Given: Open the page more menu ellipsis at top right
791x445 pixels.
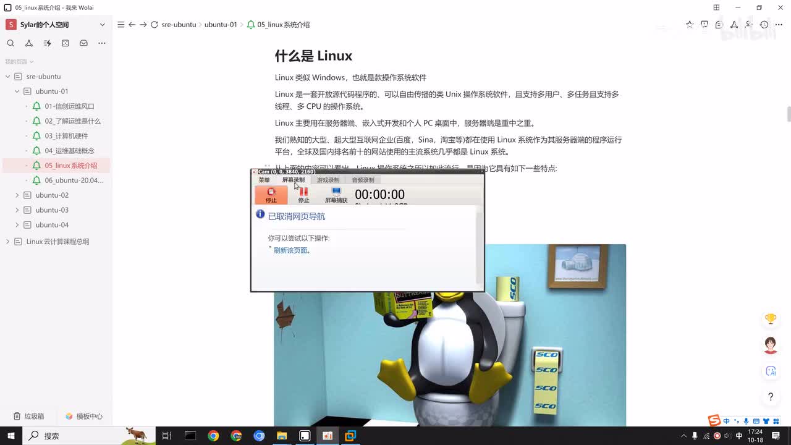Looking at the screenshot, I should pos(779,25).
